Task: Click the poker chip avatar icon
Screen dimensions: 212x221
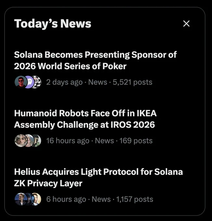Action: click(x=37, y=82)
